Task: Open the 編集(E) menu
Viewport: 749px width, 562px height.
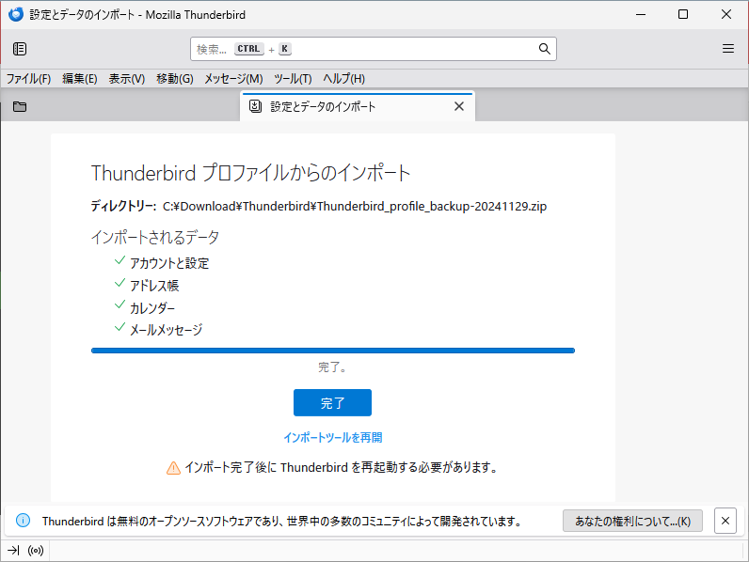Action: click(79, 78)
